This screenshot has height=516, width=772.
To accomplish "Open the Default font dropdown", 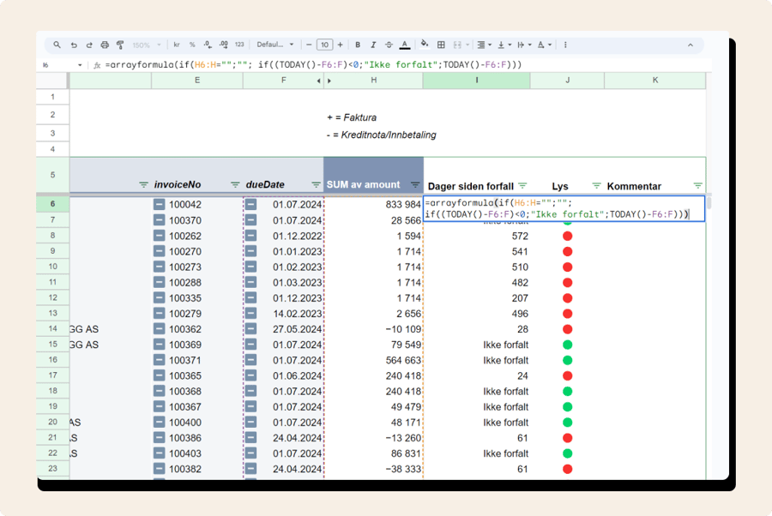I will [274, 45].
